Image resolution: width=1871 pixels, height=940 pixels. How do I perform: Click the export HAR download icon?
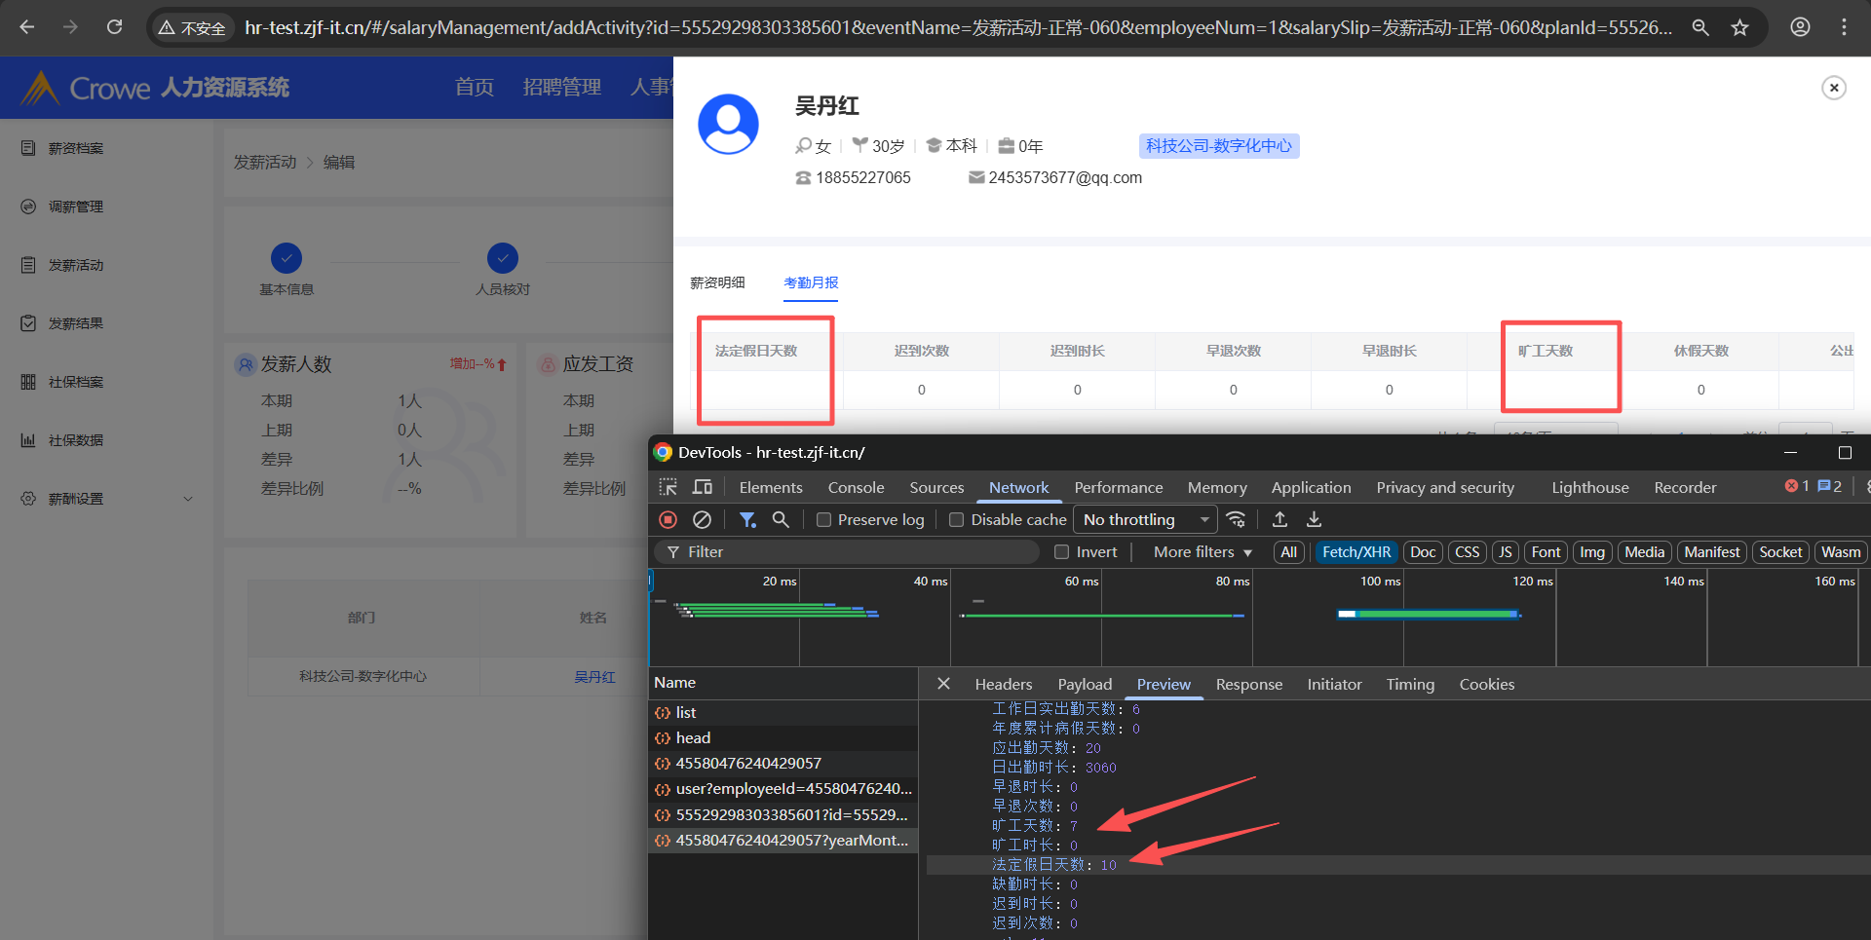[x=1314, y=520]
